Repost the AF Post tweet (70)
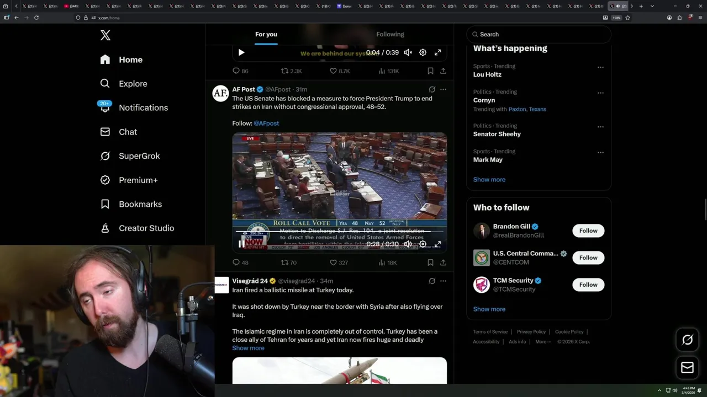The width and height of the screenshot is (707, 397). (289, 263)
